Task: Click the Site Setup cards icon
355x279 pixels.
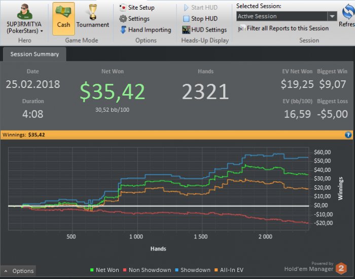Action: 123,8
